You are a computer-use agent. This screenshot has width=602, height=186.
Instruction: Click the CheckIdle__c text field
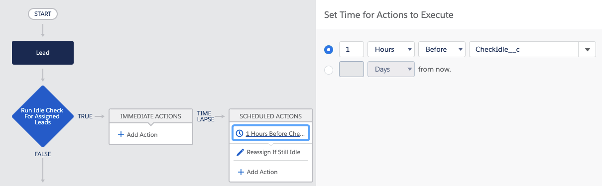pyautogui.click(x=524, y=49)
